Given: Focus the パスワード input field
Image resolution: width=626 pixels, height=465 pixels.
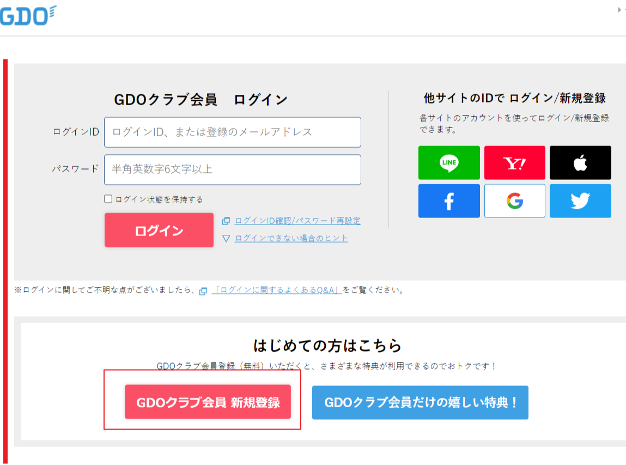Looking at the screenshot, I should click(x=233, y=170).
